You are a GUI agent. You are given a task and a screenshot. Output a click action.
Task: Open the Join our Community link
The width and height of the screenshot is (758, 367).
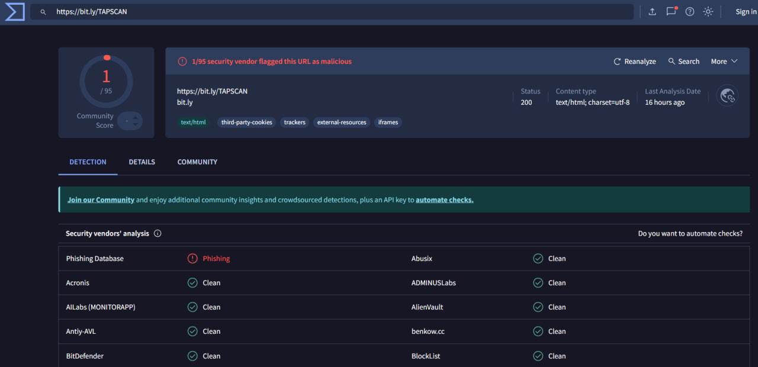[x=101, y=199]
